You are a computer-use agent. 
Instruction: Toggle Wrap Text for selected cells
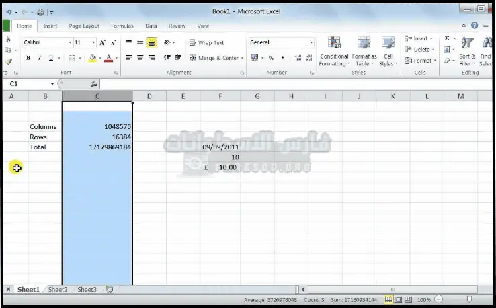coord(206,42)
